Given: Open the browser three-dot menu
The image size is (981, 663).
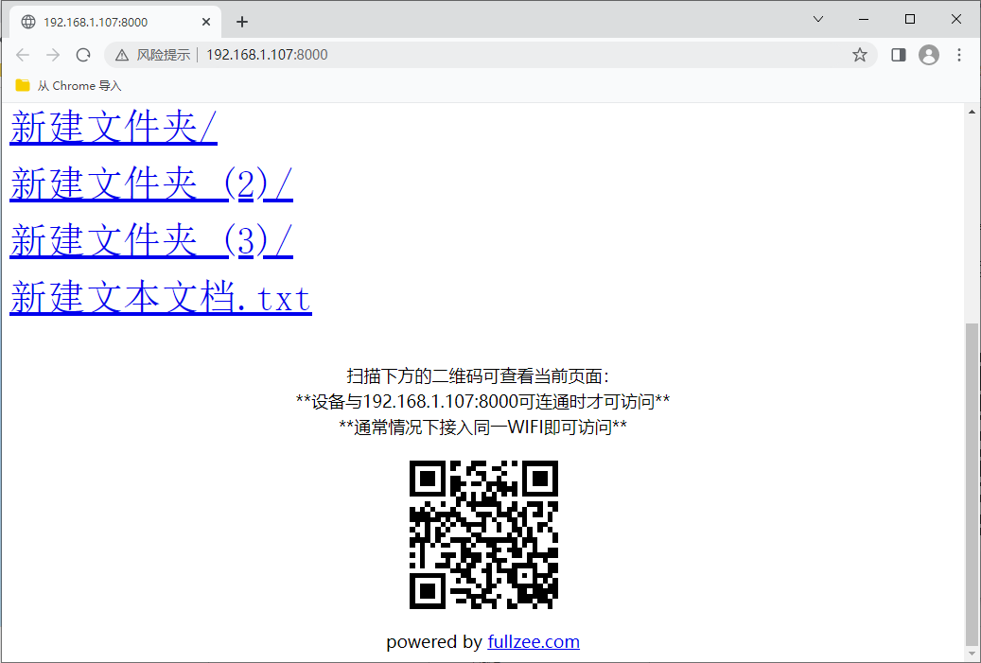Looking at the screenshot, I should pos(958,55).
